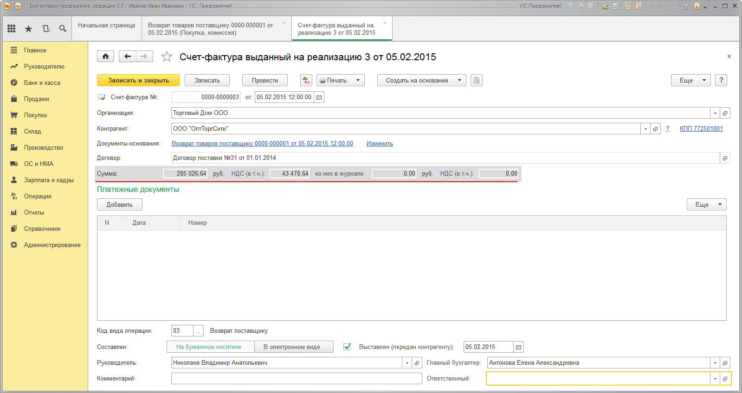Open Отчеты section
Image resolution: width=742 pixels, height=393 pixels.
coord(34,212)
